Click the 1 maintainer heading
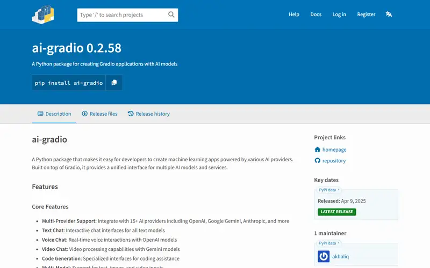 pyautogui.click(x=330, y=233)
